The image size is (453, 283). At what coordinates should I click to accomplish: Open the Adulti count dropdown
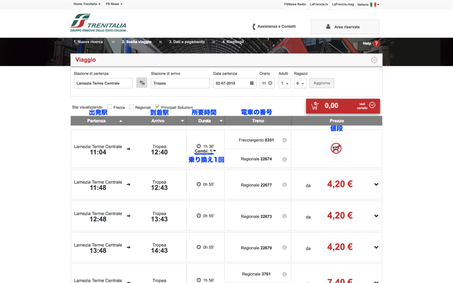pos(284,83)
